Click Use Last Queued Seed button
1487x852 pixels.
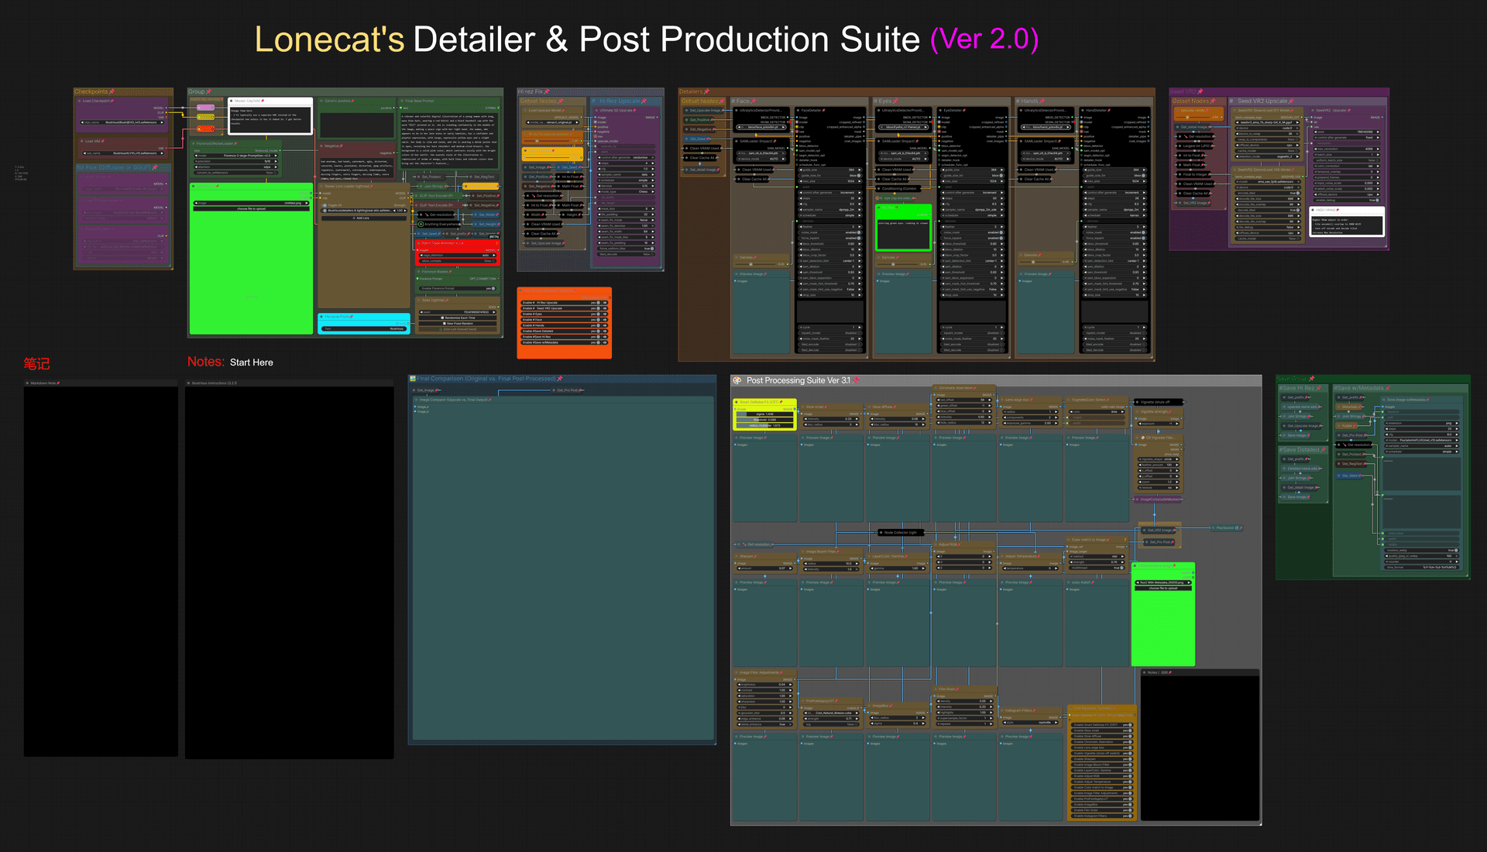pyautogui.click(x=459, y=329)
